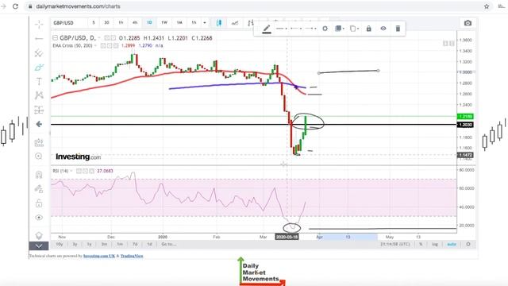Open the RSI (14) indicator dropdown arrow

point(71,171)
